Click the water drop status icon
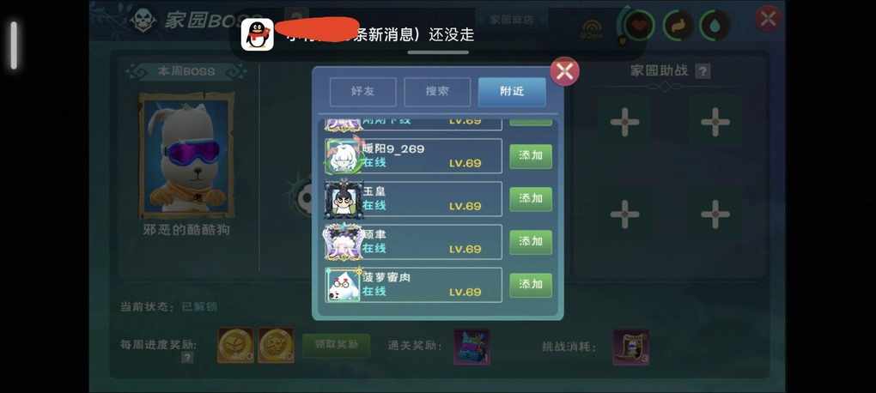This screenshot has width=876, height=393. (715, 26)
